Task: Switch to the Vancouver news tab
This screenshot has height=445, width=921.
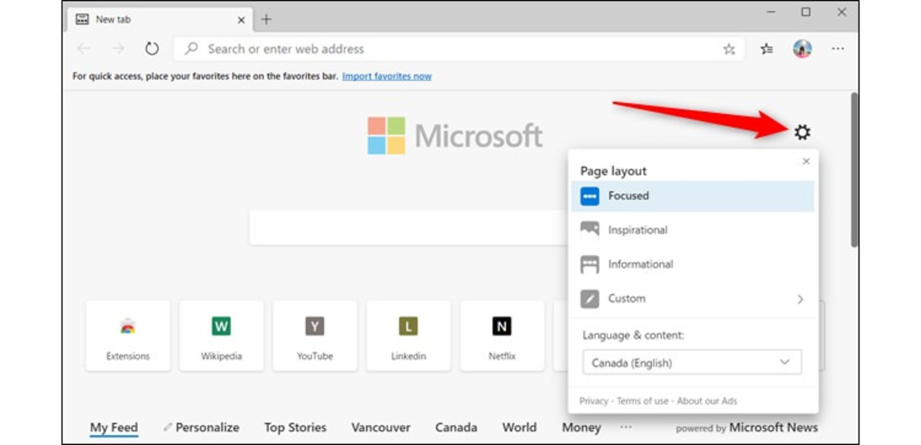Action: (380, 427)
